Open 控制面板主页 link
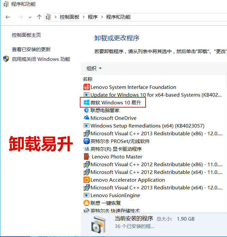 (x=26, y=35)
